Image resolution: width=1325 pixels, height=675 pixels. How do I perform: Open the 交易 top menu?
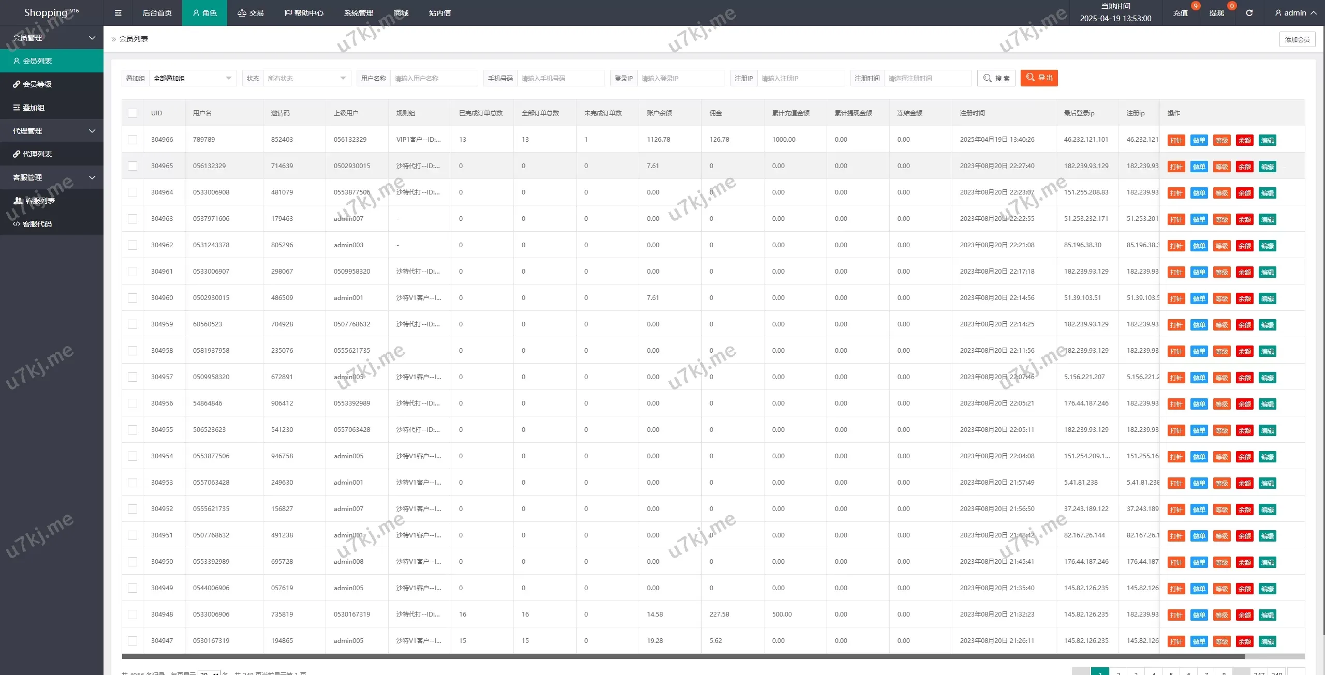[251, 13]
